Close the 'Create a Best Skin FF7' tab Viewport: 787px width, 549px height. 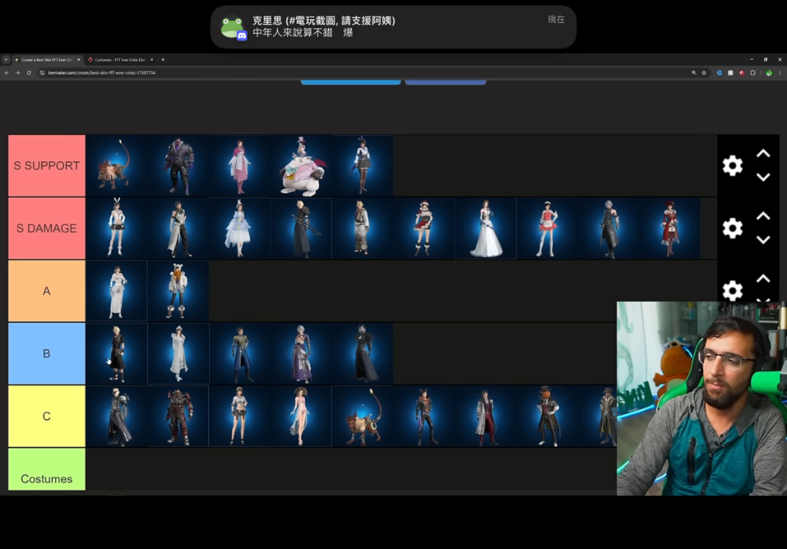point(79,60)
